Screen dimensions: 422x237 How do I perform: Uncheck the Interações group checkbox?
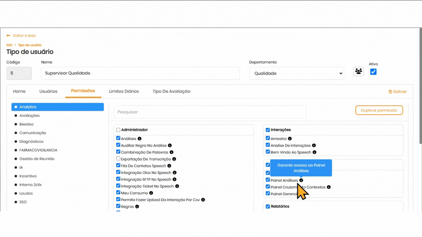point(268,130)
